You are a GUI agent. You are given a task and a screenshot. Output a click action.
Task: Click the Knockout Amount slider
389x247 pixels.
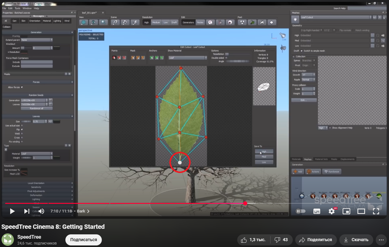27,48
